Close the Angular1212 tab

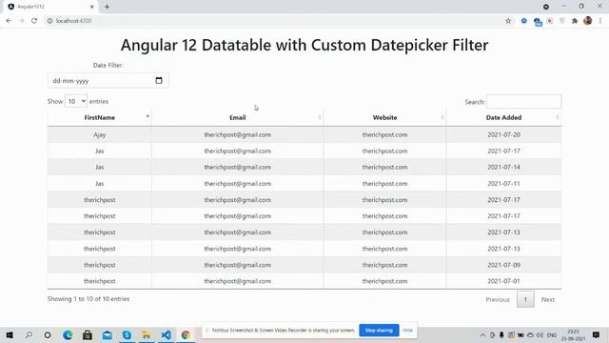pos(92,7)
